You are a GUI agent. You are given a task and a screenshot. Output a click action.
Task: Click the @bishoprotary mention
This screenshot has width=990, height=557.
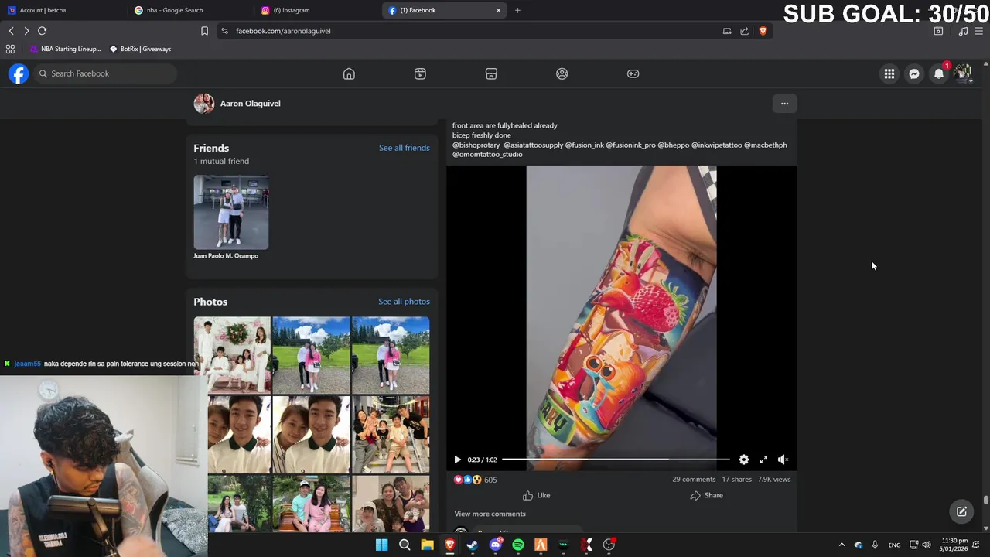[x=476, y=145]
